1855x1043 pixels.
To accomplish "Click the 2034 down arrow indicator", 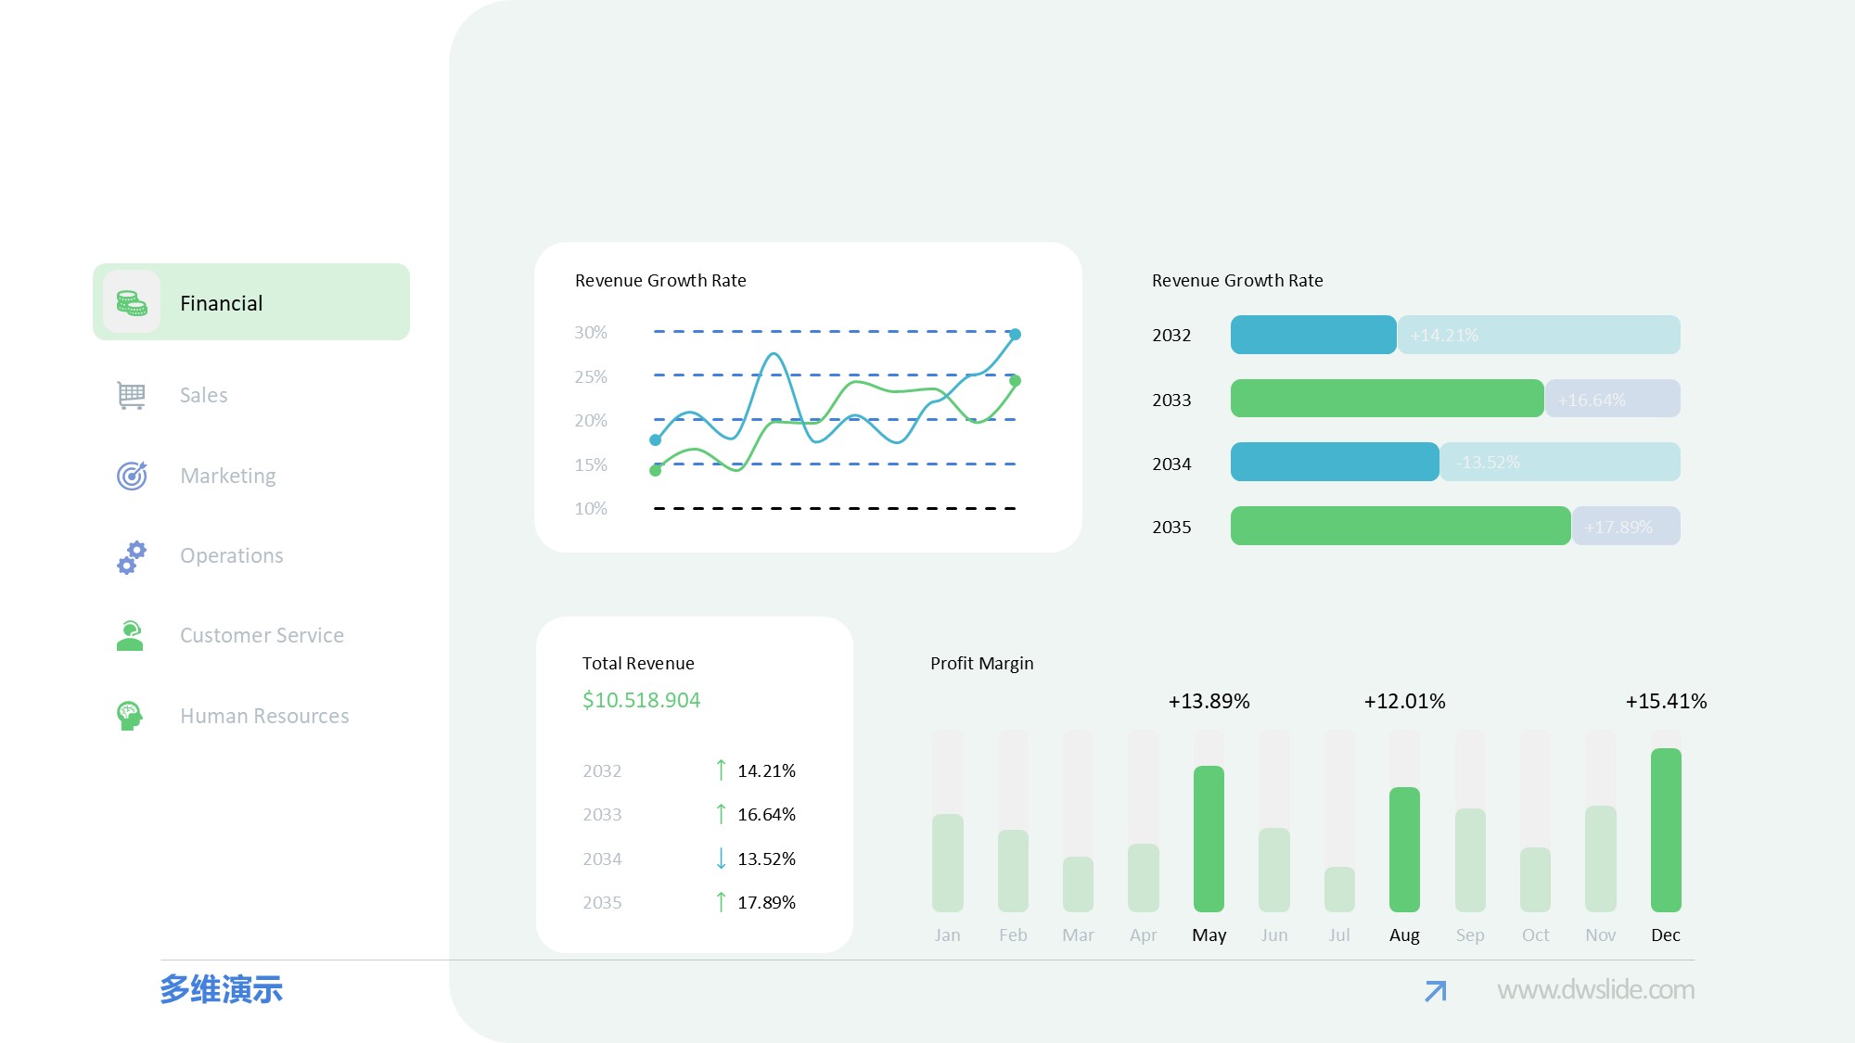I will pos(721,859).
